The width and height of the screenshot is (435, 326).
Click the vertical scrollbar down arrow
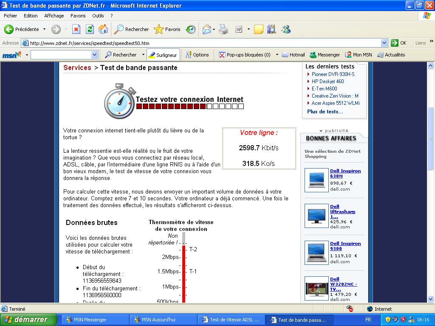pyautogui.click(x=431, y=299)
